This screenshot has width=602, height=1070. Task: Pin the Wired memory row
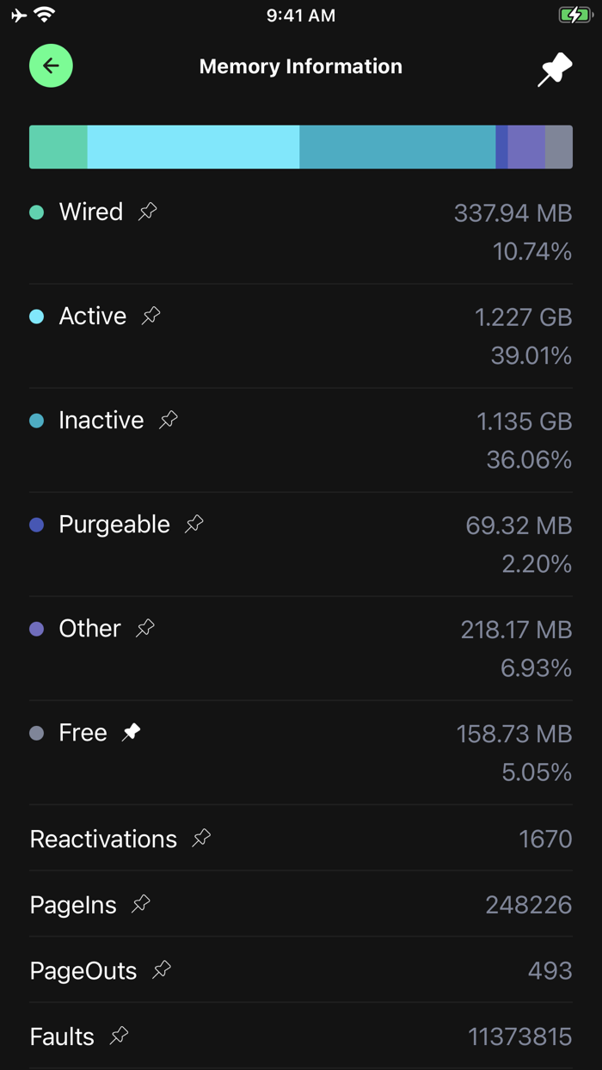click(148, 211)
